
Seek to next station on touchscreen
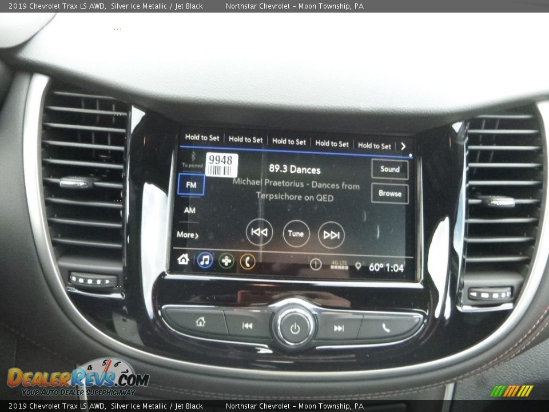(x=331, y=235)
